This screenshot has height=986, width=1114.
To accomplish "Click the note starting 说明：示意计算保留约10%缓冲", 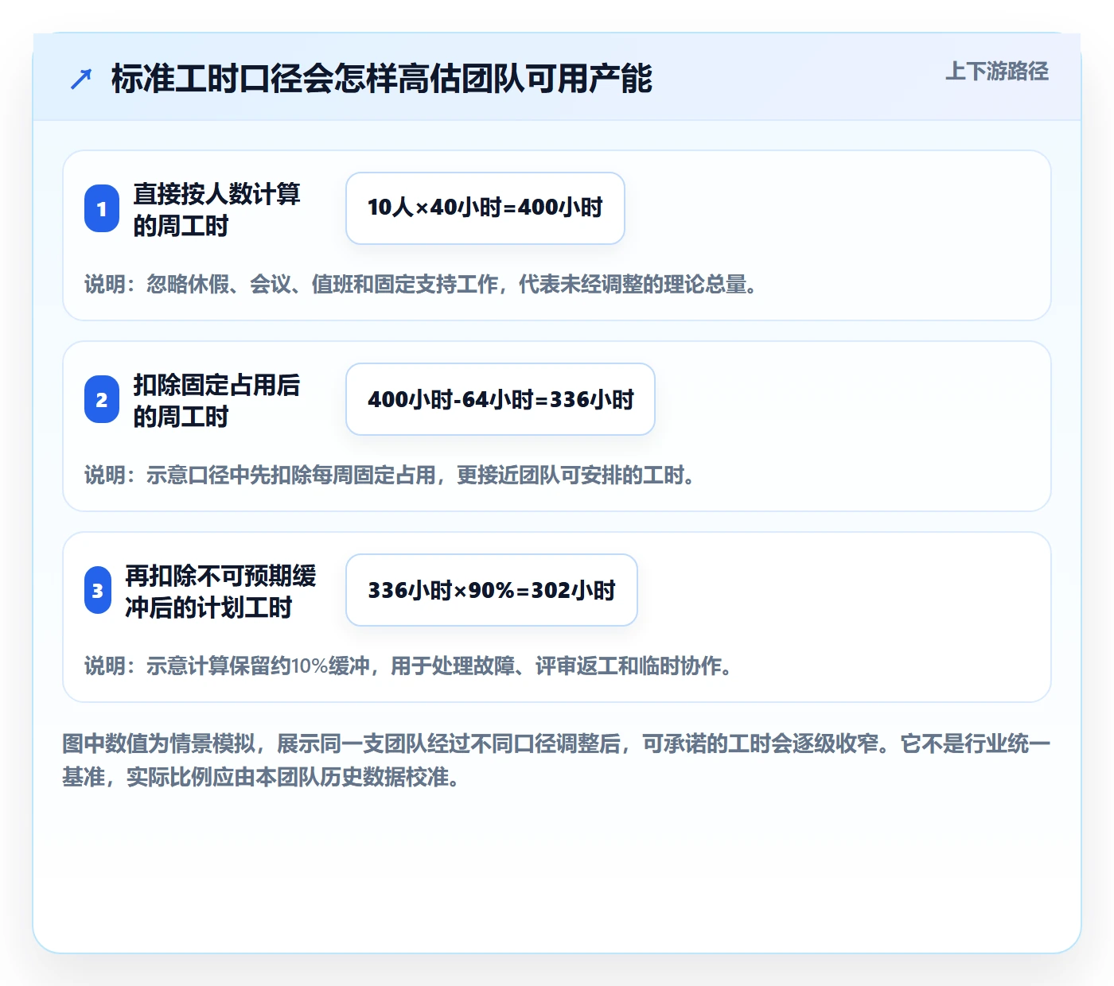I will pos(408,666).
